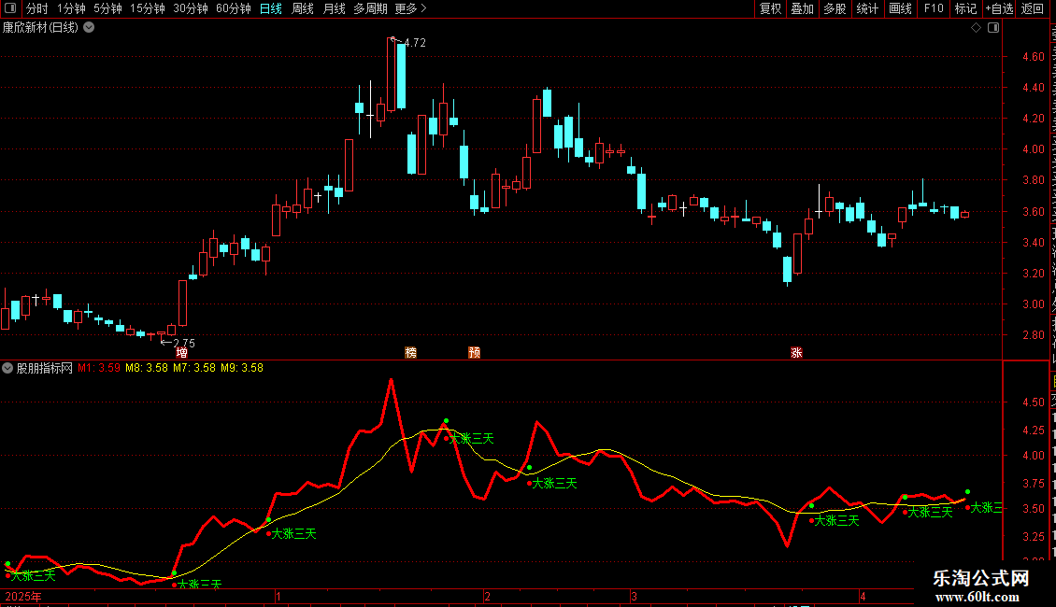This screenshot has height=607, width=1056.
Task: Open dropdown next to 康欣新材(日线) title
Action: pyautogui.click(x=89, y=28)
